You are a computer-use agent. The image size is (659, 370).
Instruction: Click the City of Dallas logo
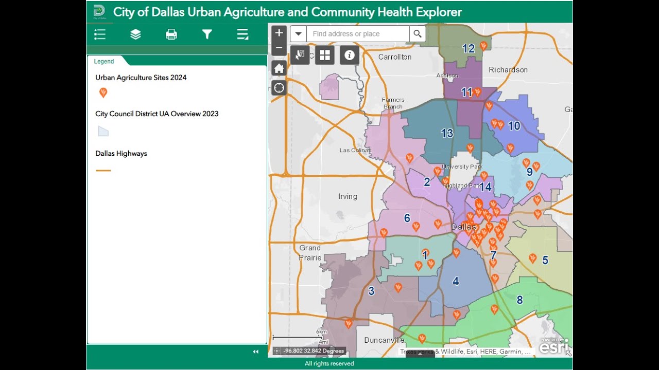tap(99, 12)
